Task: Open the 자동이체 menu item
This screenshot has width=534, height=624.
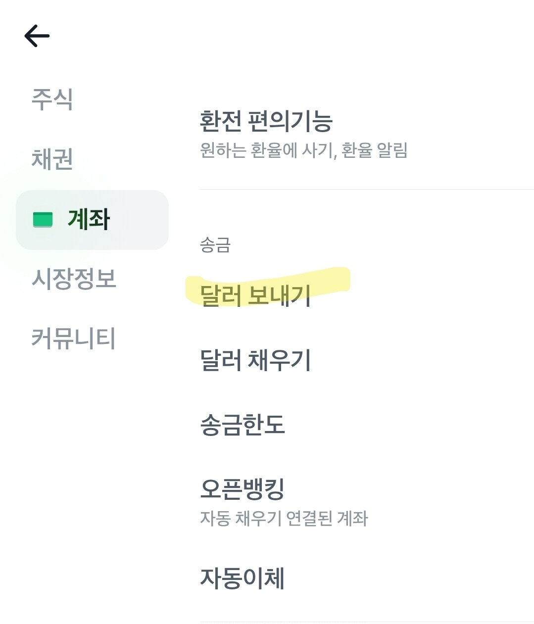Action: point(243,577)
